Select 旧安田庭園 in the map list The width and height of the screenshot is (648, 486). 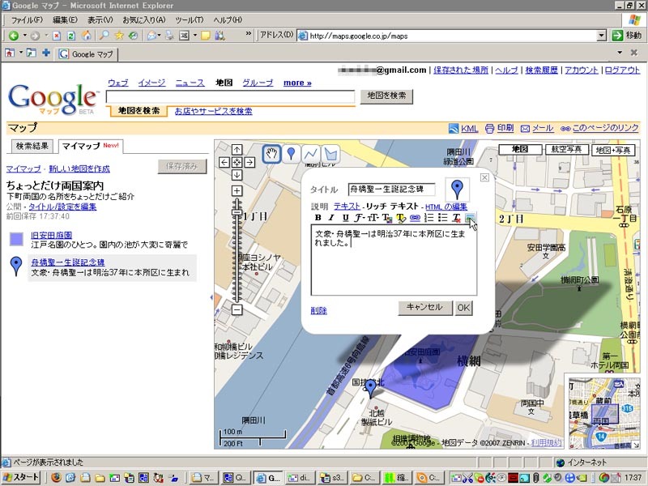(51, 235)
